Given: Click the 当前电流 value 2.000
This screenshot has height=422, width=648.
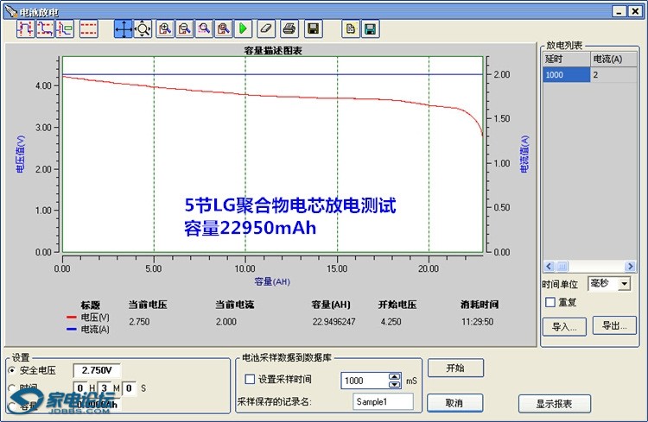Looking at the screenshot, I should coord(226,322).
